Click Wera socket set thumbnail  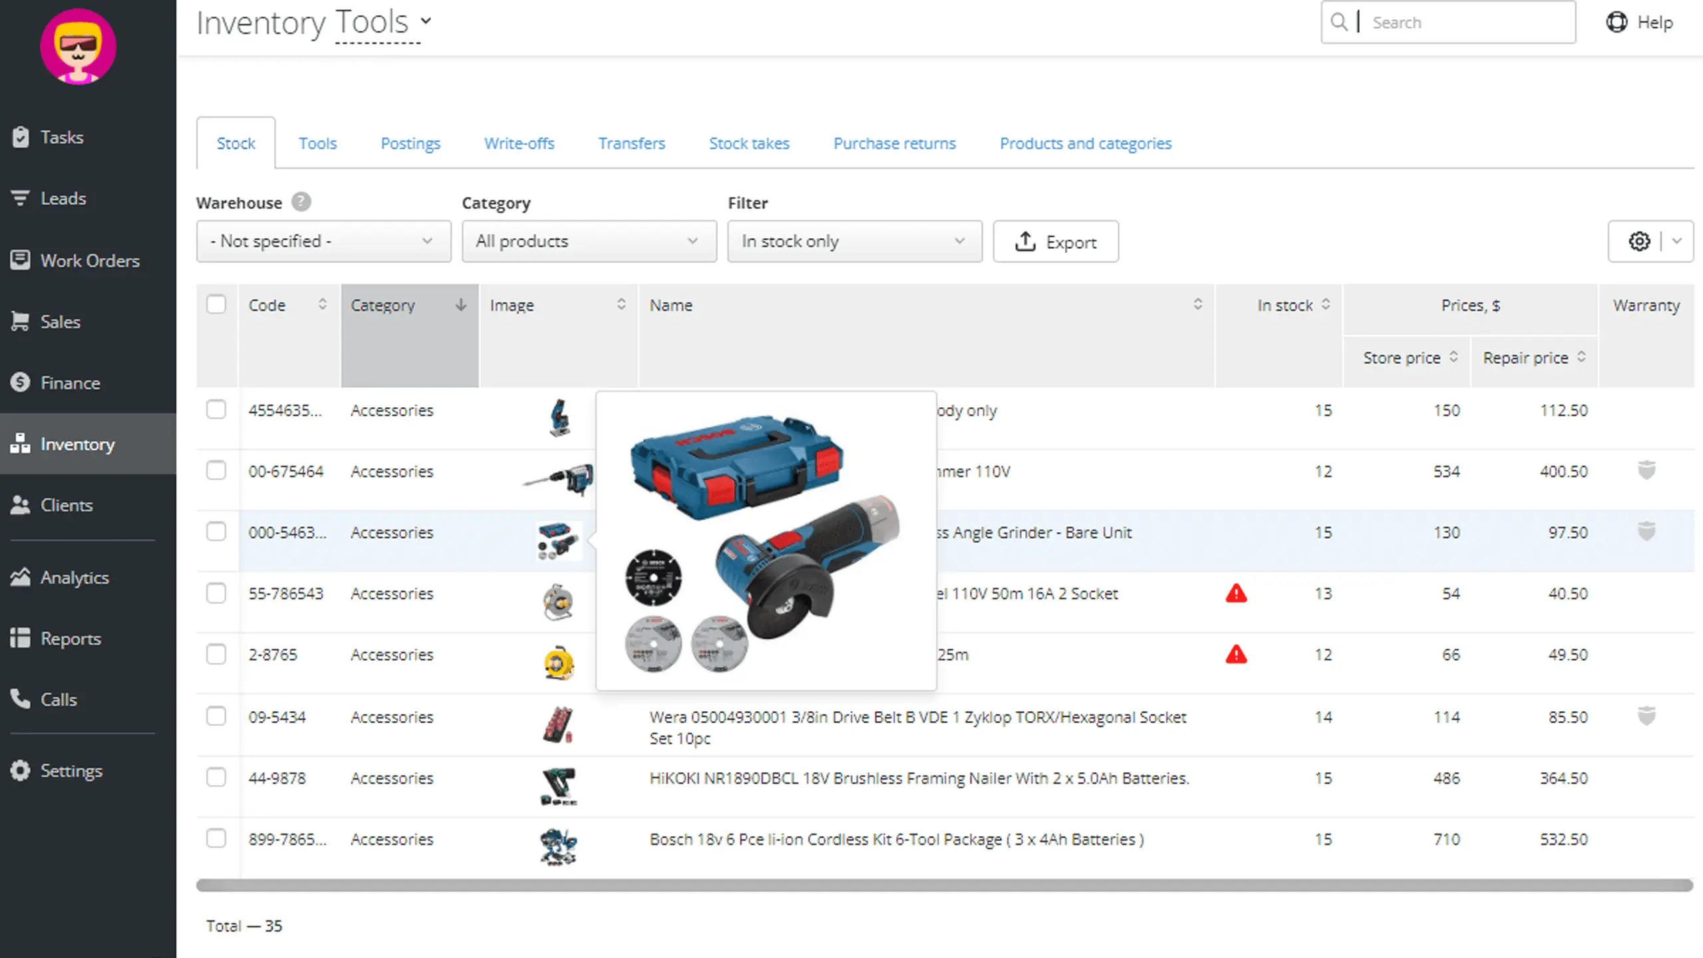(558, 724)
